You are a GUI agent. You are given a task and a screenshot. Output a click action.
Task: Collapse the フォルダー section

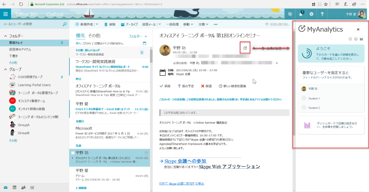coord(6,36)
